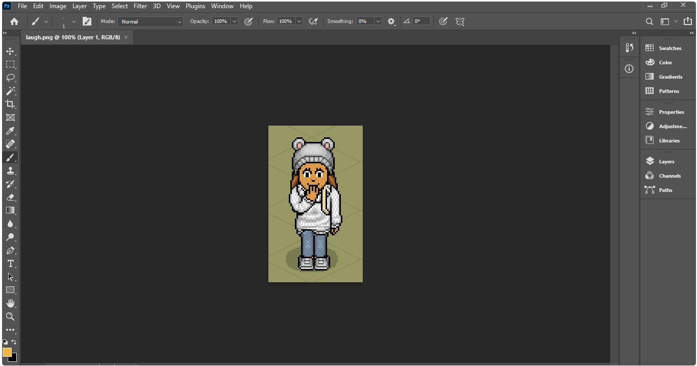Open the Brush Preset picker arrow
697x366 pixels.
point(74,21)
